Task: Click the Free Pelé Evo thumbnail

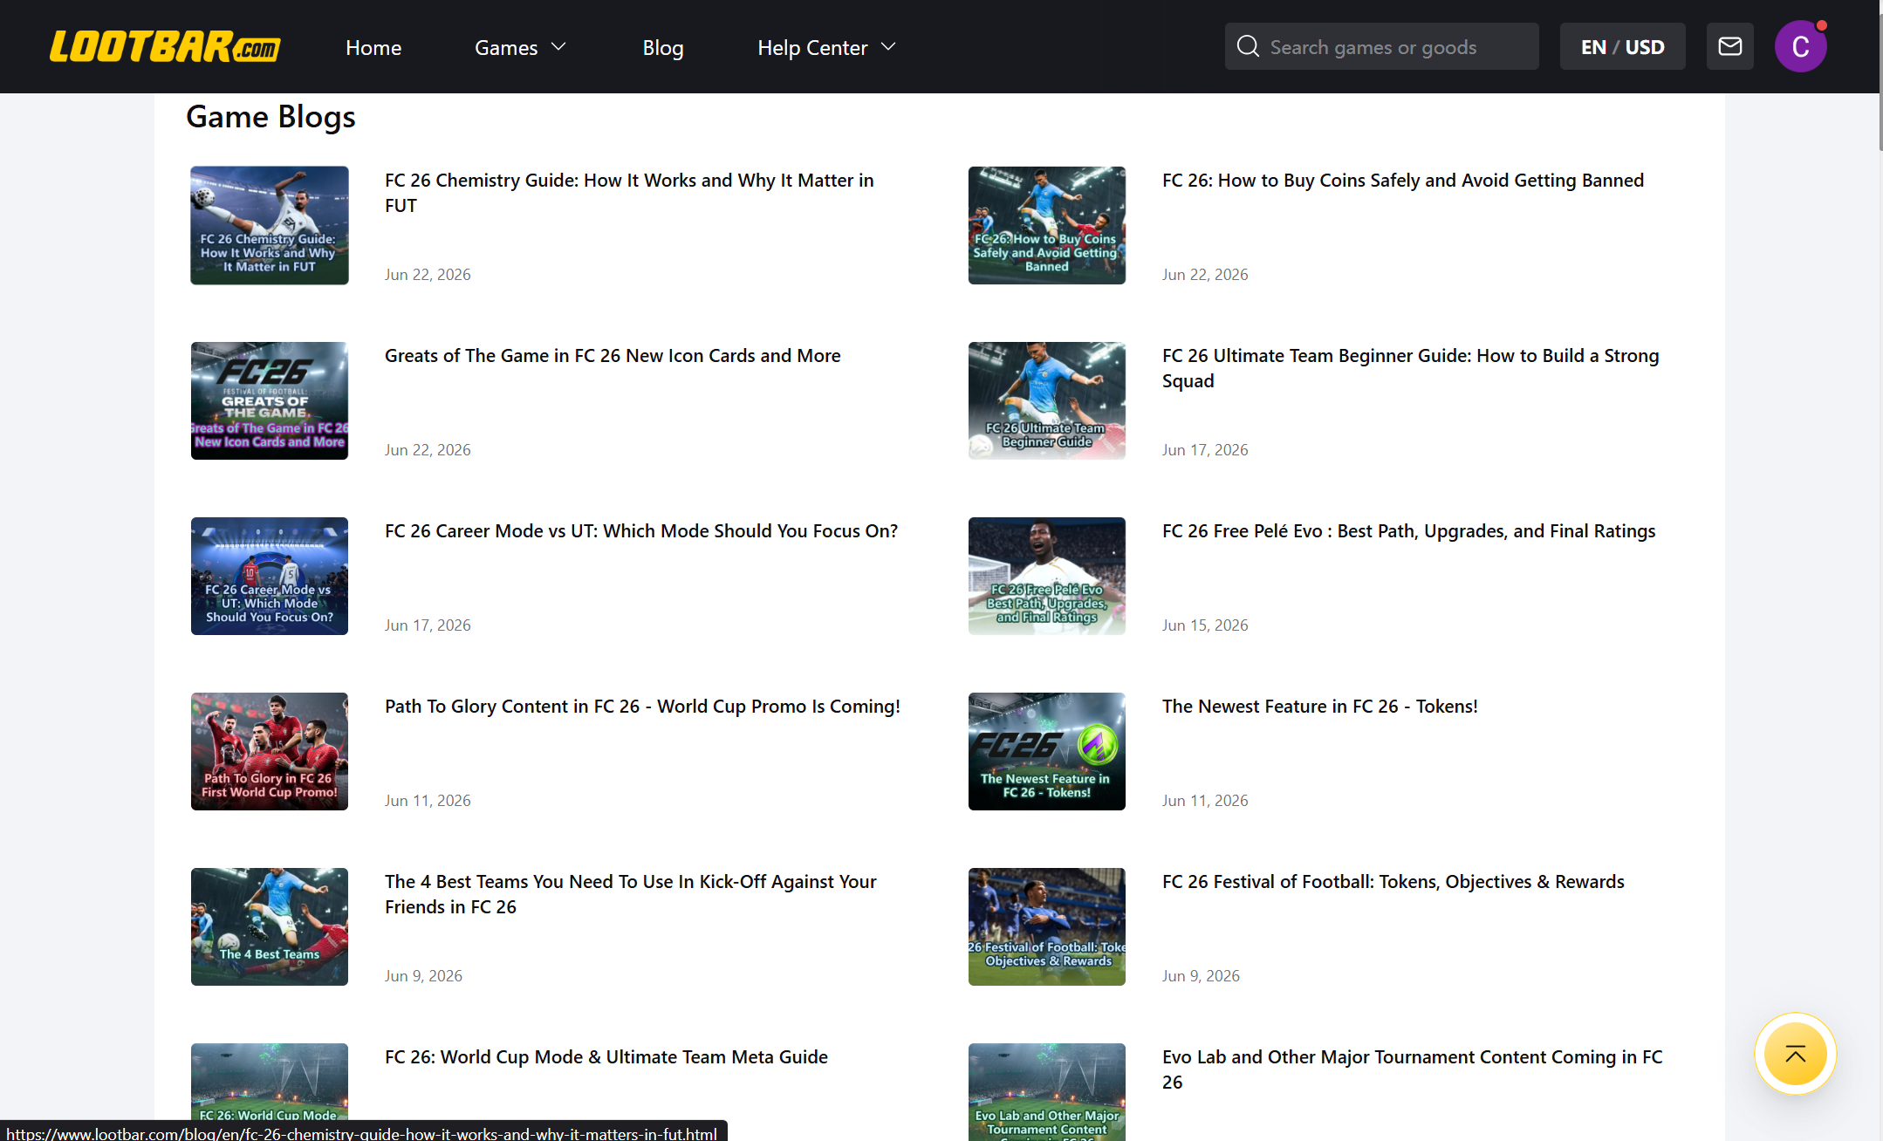Action: (x=1047, y=576)
